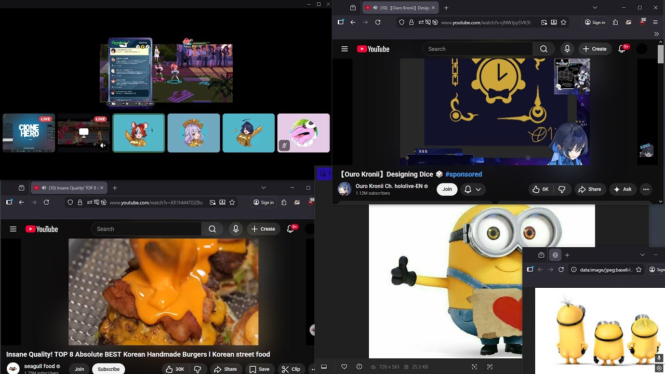Click Create in burger video window

click(263, 229)
